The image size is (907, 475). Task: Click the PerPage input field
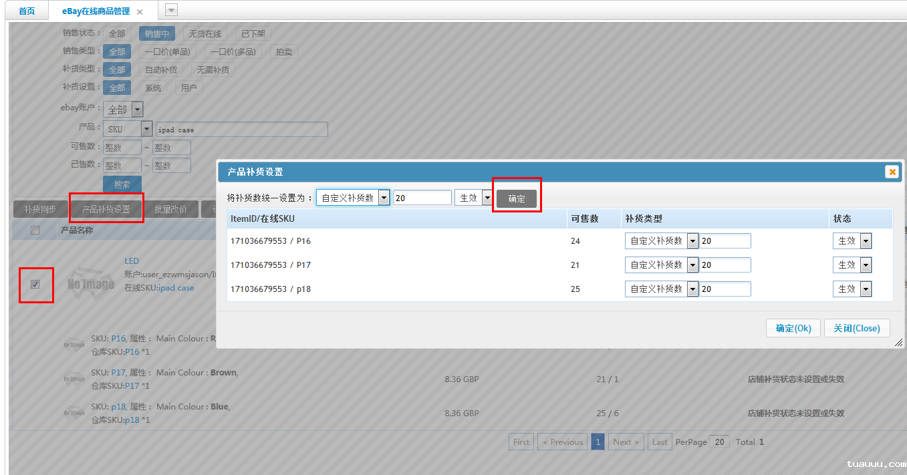click(719, 442)
